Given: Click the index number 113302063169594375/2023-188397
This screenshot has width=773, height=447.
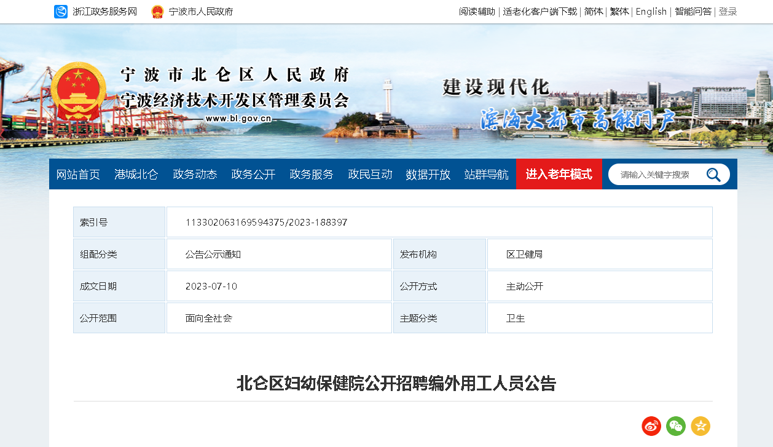Looking at the screenshot, I should [267, 222].
